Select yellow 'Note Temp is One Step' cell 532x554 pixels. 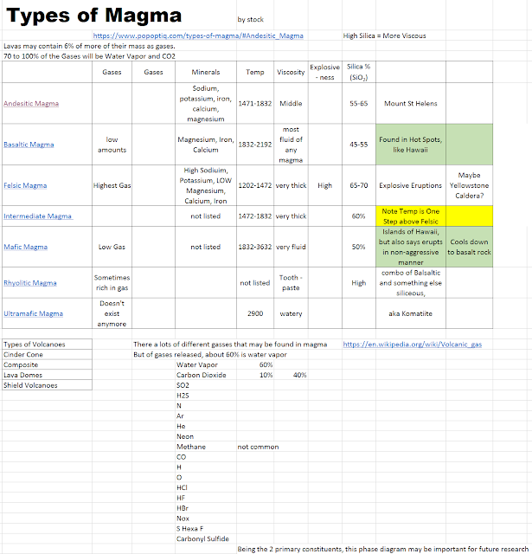click(x=411, y=216)
